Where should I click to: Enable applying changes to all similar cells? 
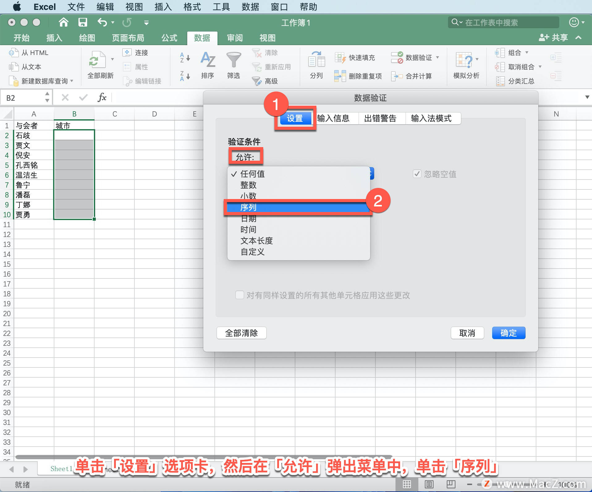[x=240, y=295]
